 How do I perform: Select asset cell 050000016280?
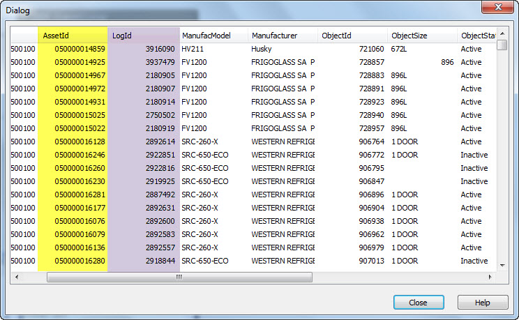point(80,261)
